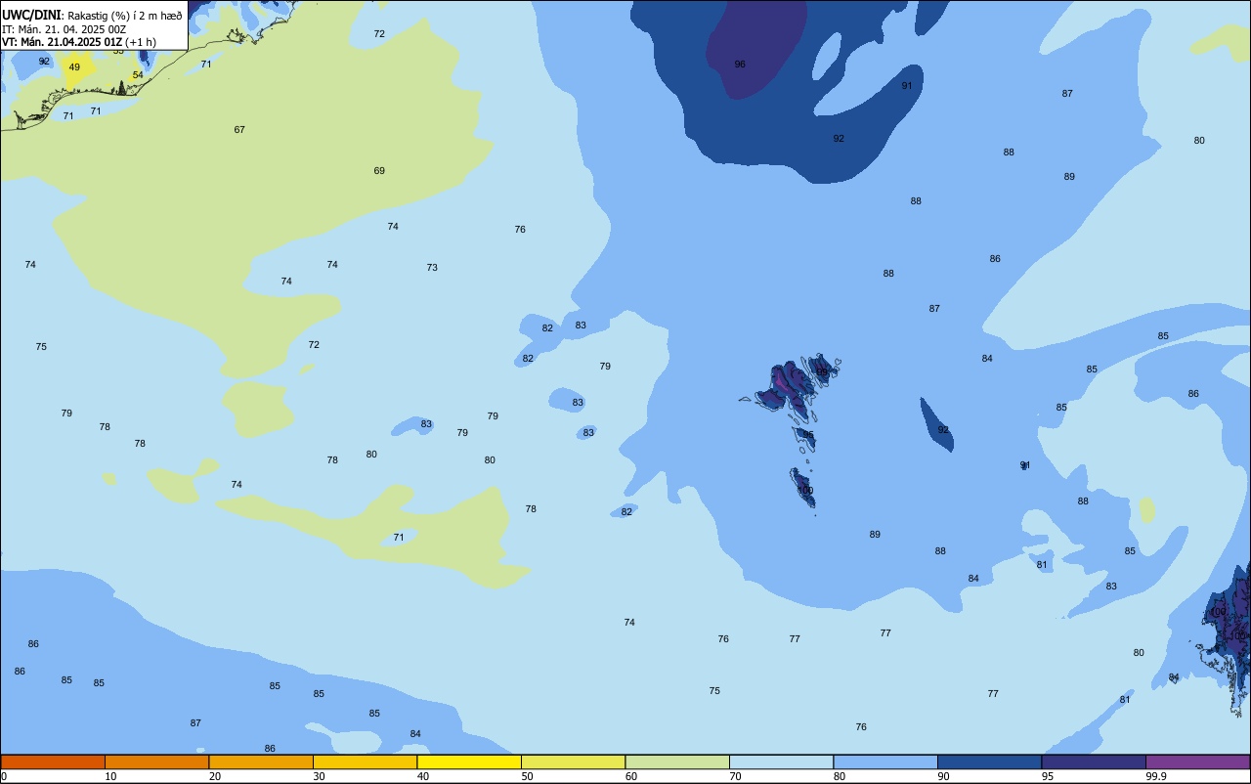Click the southernmost Faroe island showing 100

(803, 488)
